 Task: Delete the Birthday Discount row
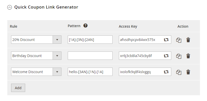(x=188, y=56)
